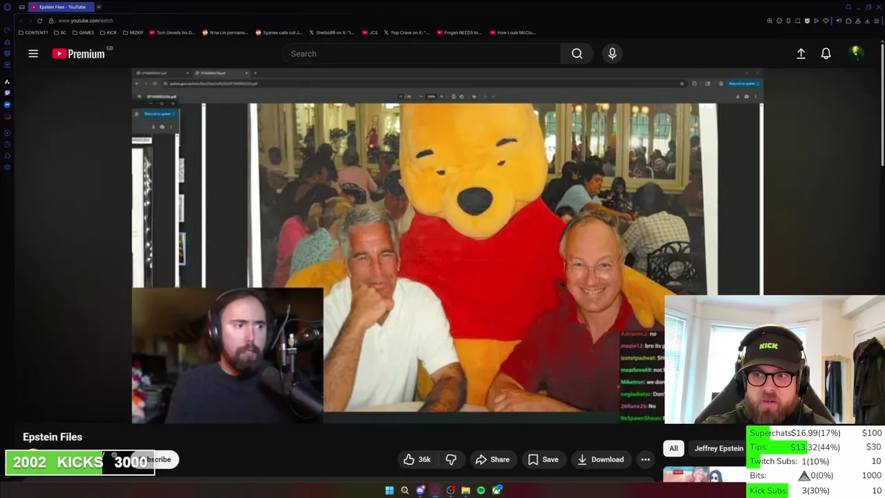Click the page vertical scrollbar
885x498 pixels.
882,104
